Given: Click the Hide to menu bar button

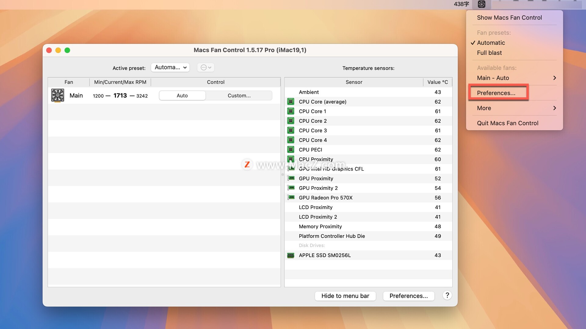Looking at the screenshot, I should coord(345,296).
